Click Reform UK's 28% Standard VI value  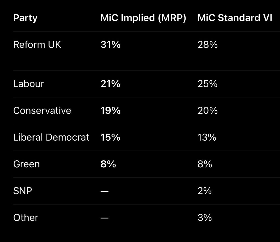pyautogui.click(x=207, y=45)
